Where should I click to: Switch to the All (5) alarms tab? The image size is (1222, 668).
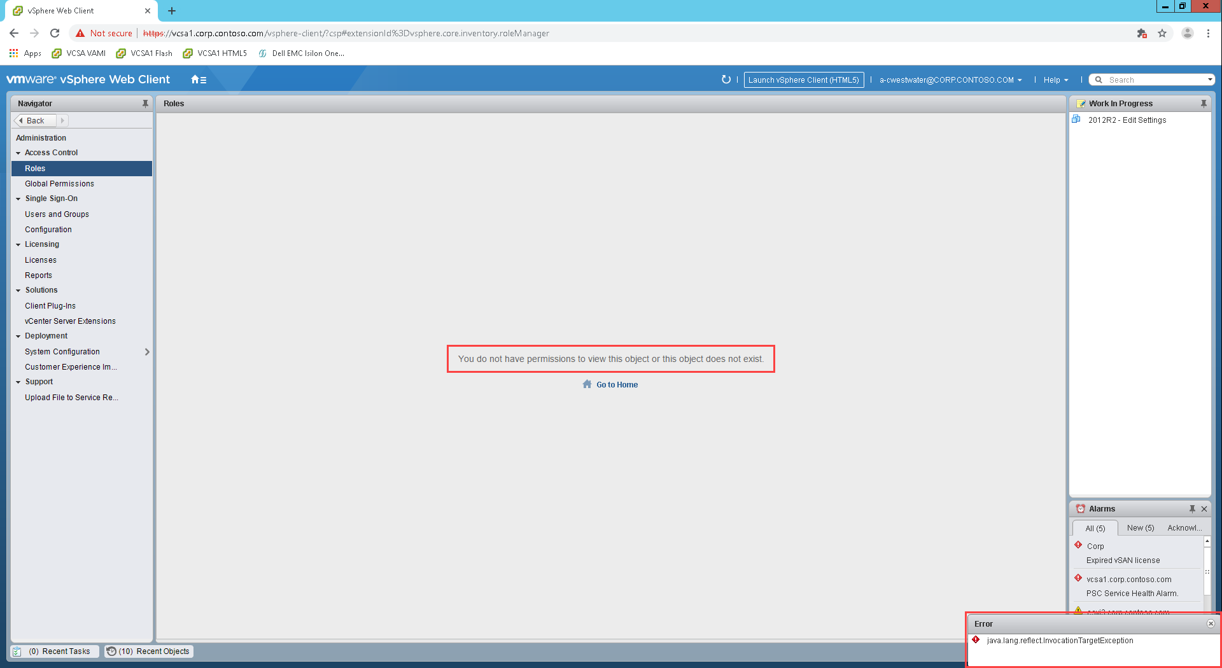[1095, 528]
